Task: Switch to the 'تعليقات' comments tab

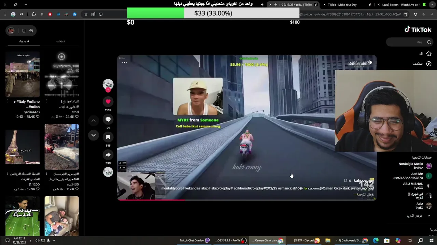Action: [60, 42]
